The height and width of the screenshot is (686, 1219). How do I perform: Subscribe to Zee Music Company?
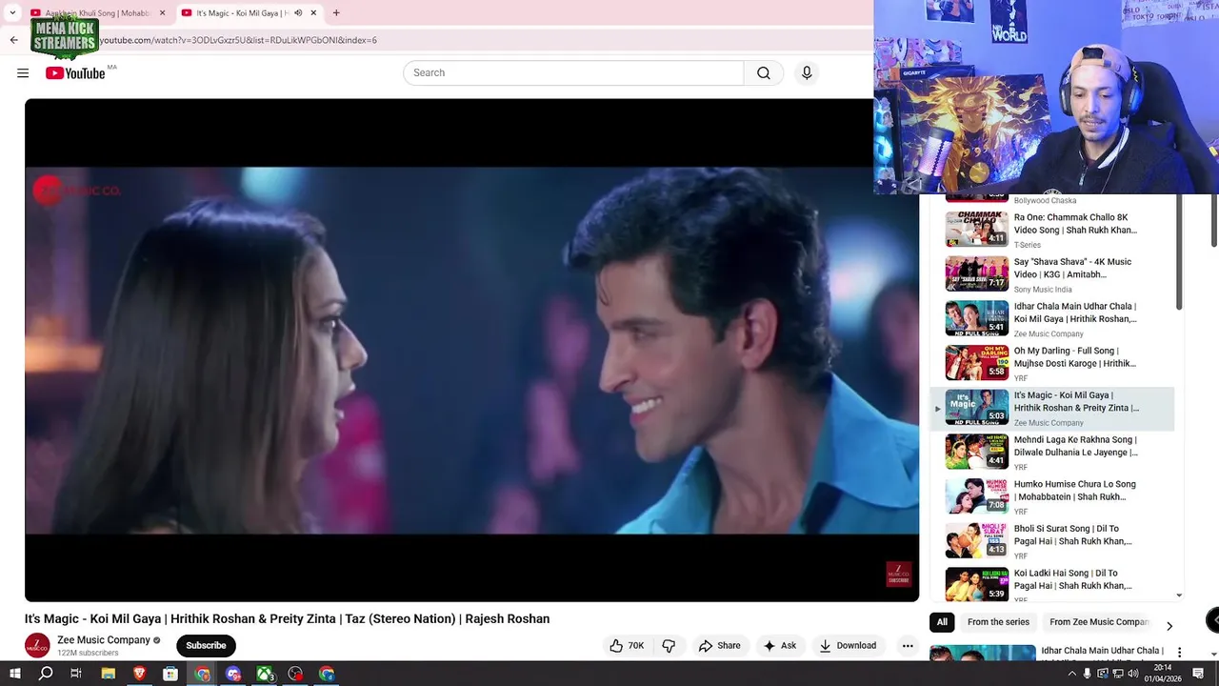(x=206, y=645)
